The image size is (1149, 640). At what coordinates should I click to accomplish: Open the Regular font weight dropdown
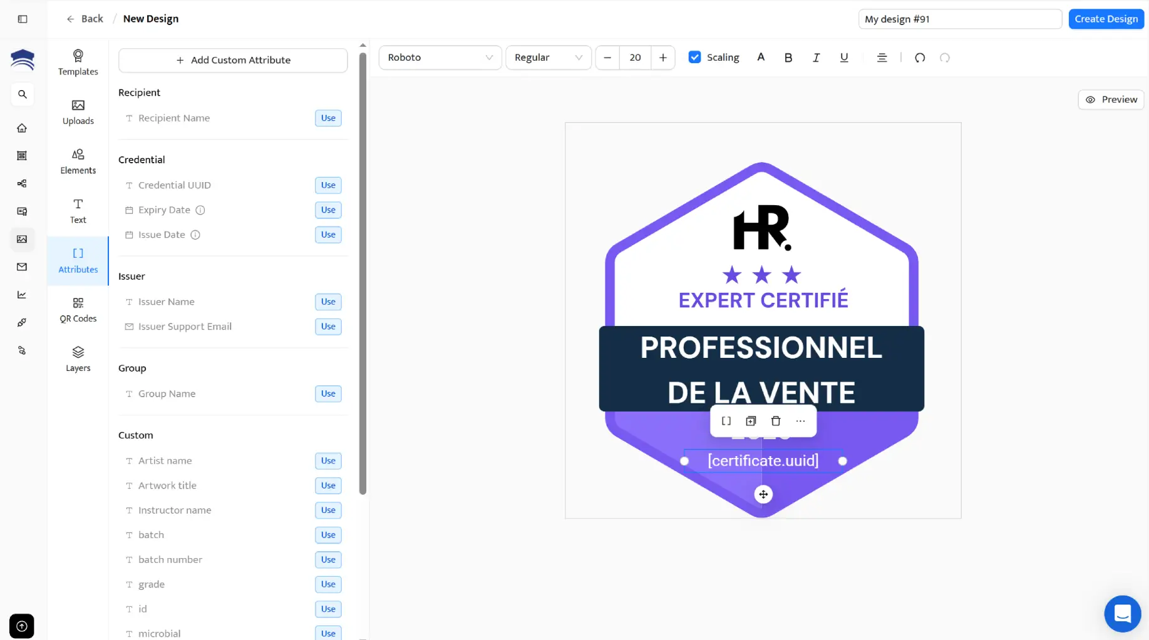tap(548, 57)
